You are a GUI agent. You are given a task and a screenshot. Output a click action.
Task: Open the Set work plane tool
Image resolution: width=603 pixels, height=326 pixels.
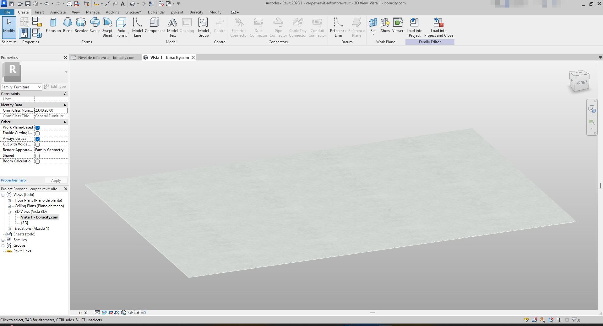[x=373, y=26]
